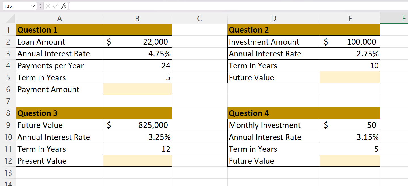This screenshot has width=408, height=186.
Task: Select all cells using the corner triangle
Action: pyautogui.click(x=9, y=18)
